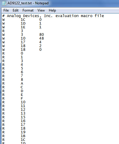The height and width of the screenshot is (144, 119).
Task: Click the value 80 in text
Action: 42,35
